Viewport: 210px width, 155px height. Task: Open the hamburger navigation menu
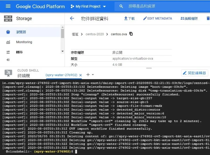[x=8, y=6]
